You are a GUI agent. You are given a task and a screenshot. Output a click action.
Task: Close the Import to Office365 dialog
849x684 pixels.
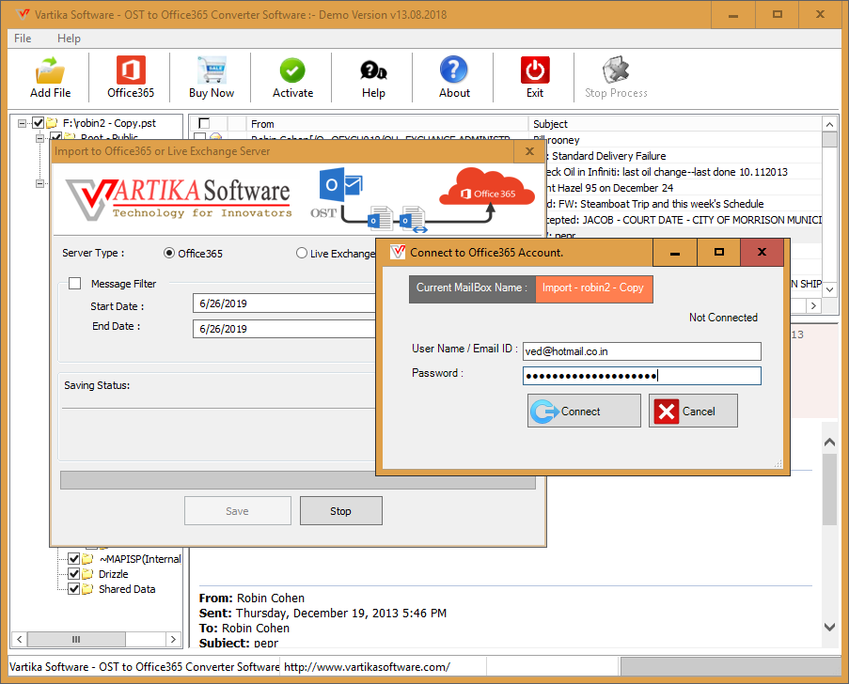point(529,151)
